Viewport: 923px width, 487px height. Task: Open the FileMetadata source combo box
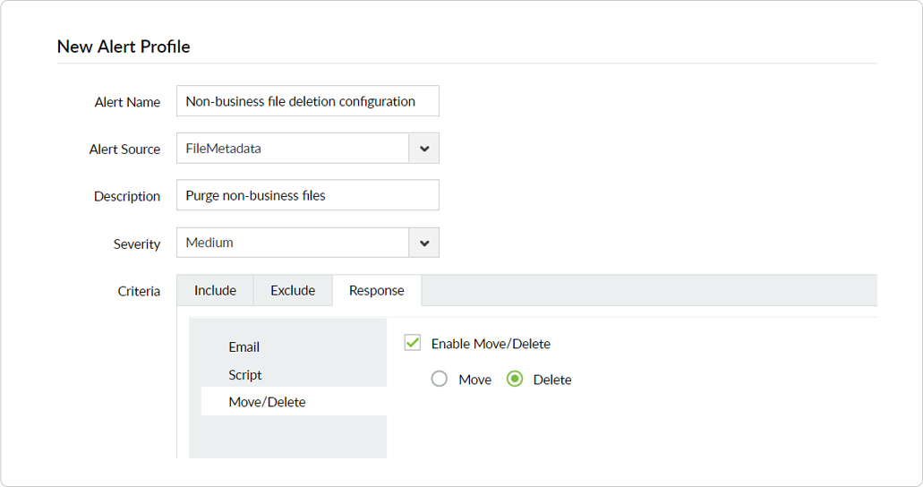(x=293, y=149)
